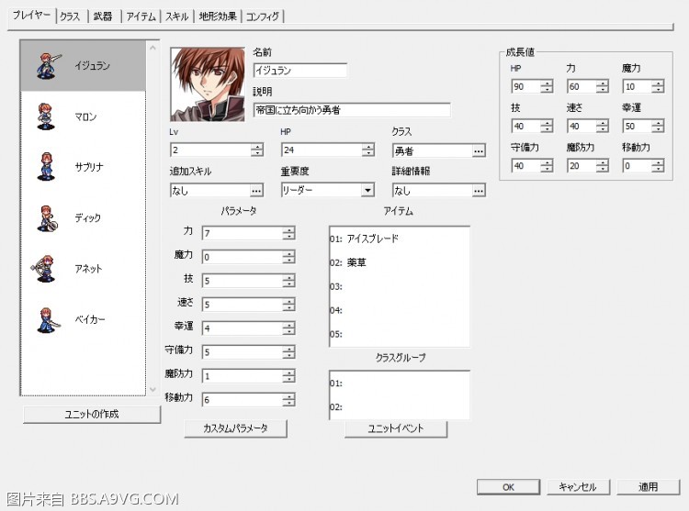Open the 追加スキル ellipsis button
689x511 pixels.
[x=256, y=191]
